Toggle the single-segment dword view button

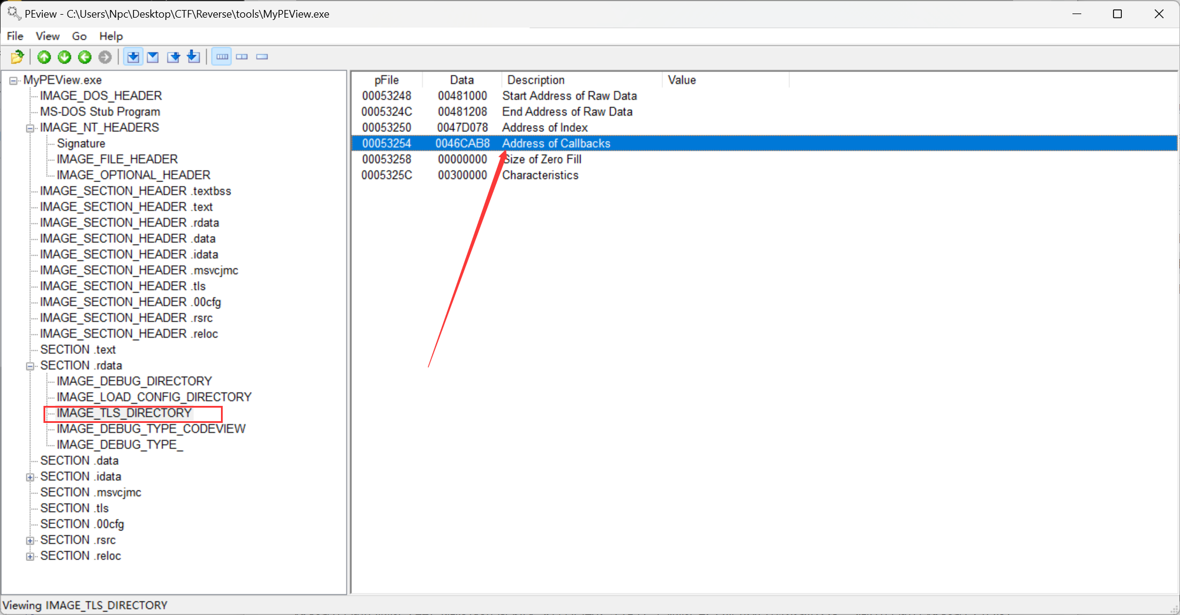(x=262, y=57)
